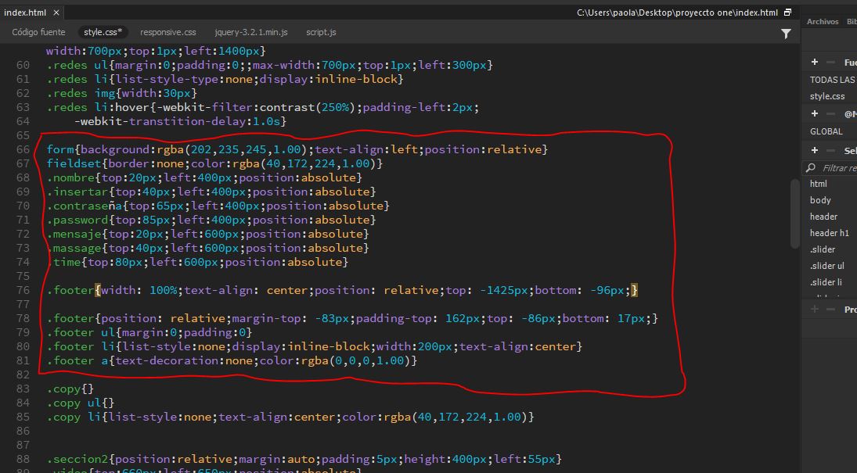Add a media query with plus icon
Image resolution: width=857 pixels, height=473 pixels.
click(815, 113)
